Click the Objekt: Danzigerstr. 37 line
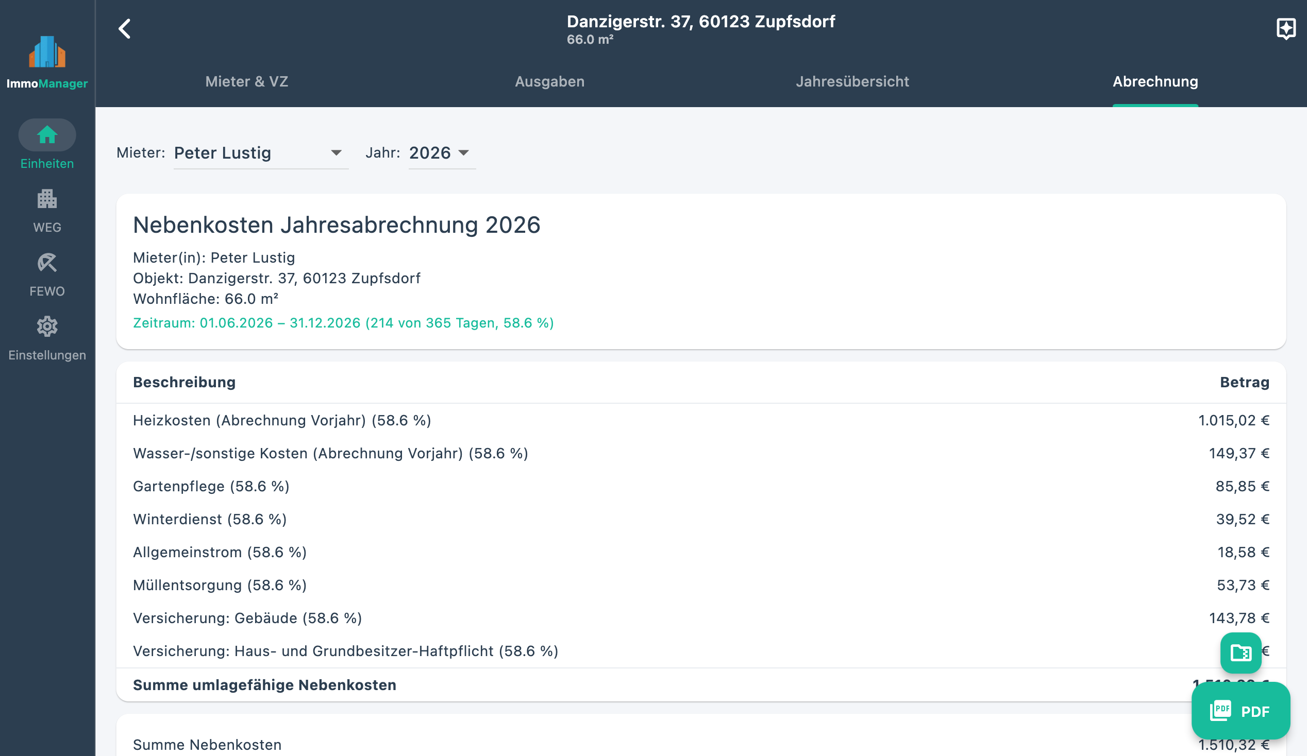 tap(277, 278)
